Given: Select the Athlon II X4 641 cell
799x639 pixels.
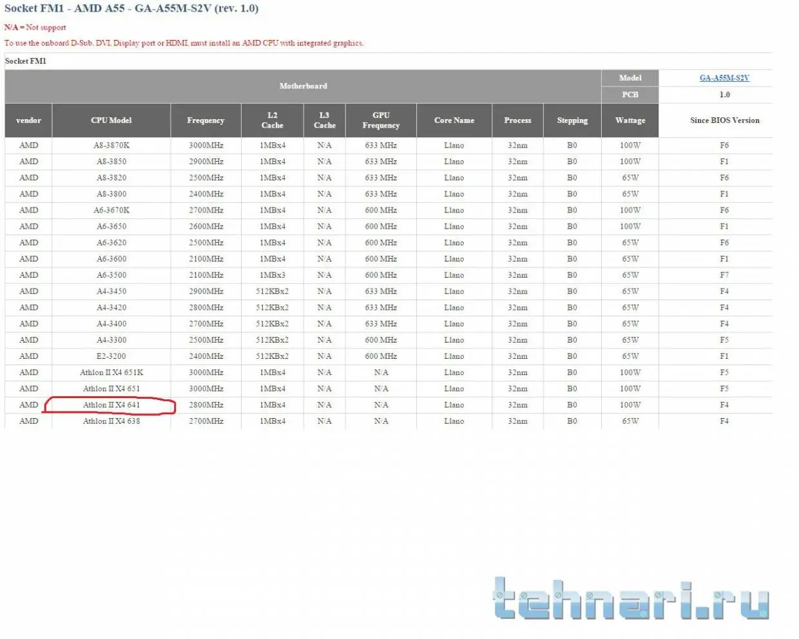Looking at the screenshot, I should point(111,405).
